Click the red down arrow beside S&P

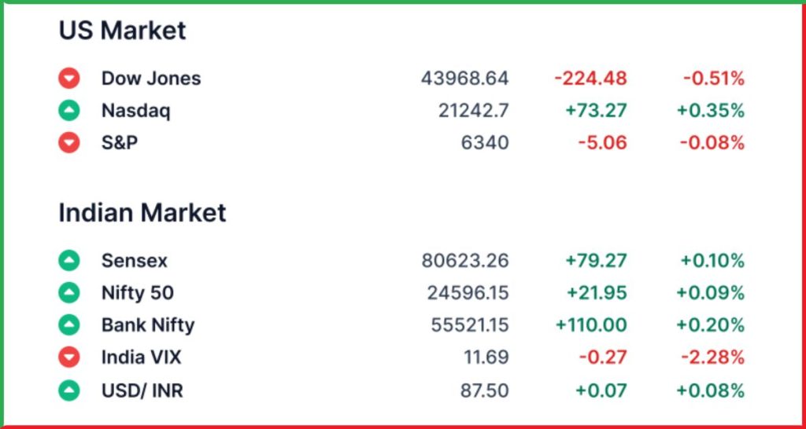point(69,142)
